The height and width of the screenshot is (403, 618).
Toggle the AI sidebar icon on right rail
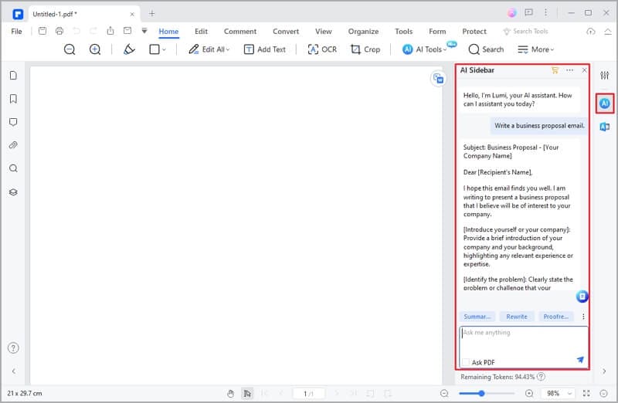(605, 103)
